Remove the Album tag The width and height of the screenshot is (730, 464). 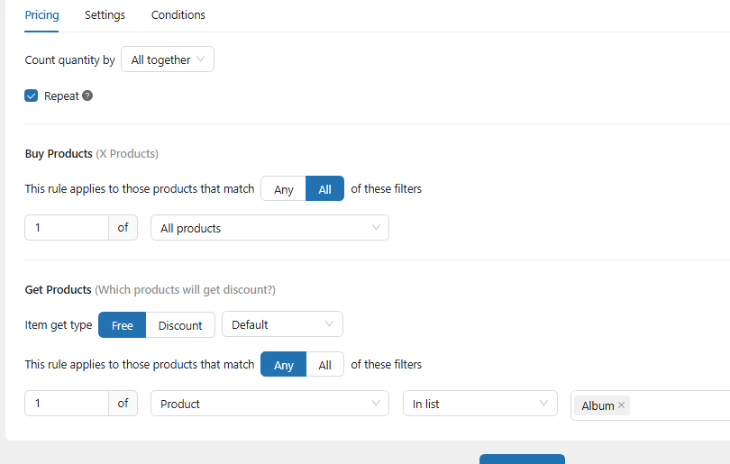(621, 405)
